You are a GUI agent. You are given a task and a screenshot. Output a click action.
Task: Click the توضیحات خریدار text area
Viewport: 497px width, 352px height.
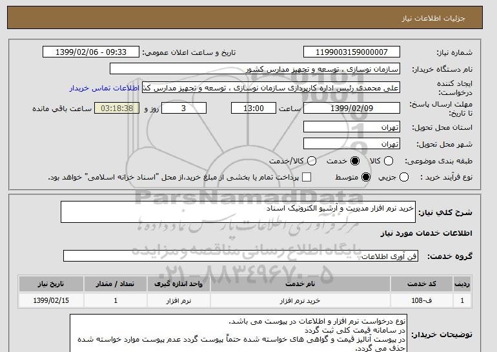[238, 333]
